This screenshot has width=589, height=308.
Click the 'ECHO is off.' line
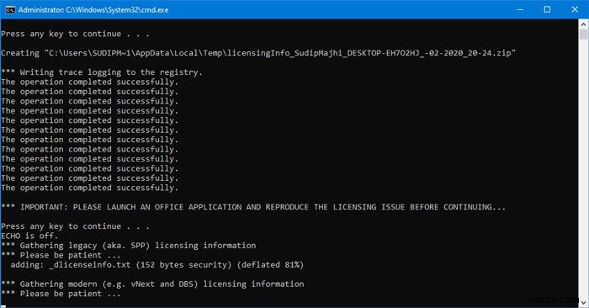click(29, 236)
